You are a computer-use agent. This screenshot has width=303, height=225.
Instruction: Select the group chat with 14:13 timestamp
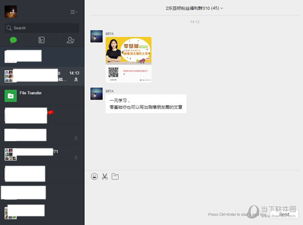pos(42,76)
